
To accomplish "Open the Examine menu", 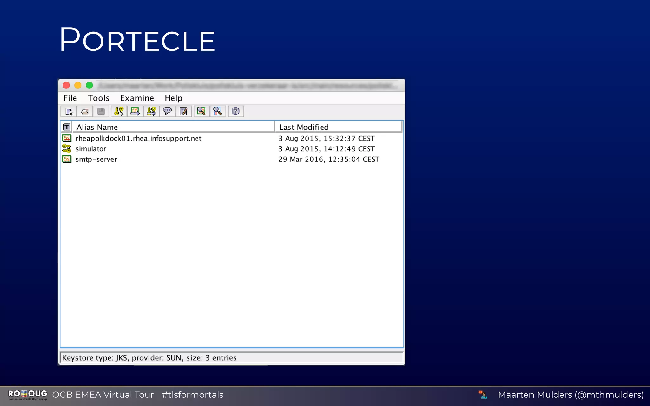I will [x=137, y=98].
